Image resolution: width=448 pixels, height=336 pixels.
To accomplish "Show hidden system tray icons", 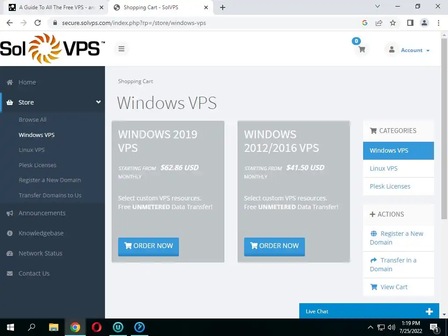I will pyautogui.click(x=370, y=327).
